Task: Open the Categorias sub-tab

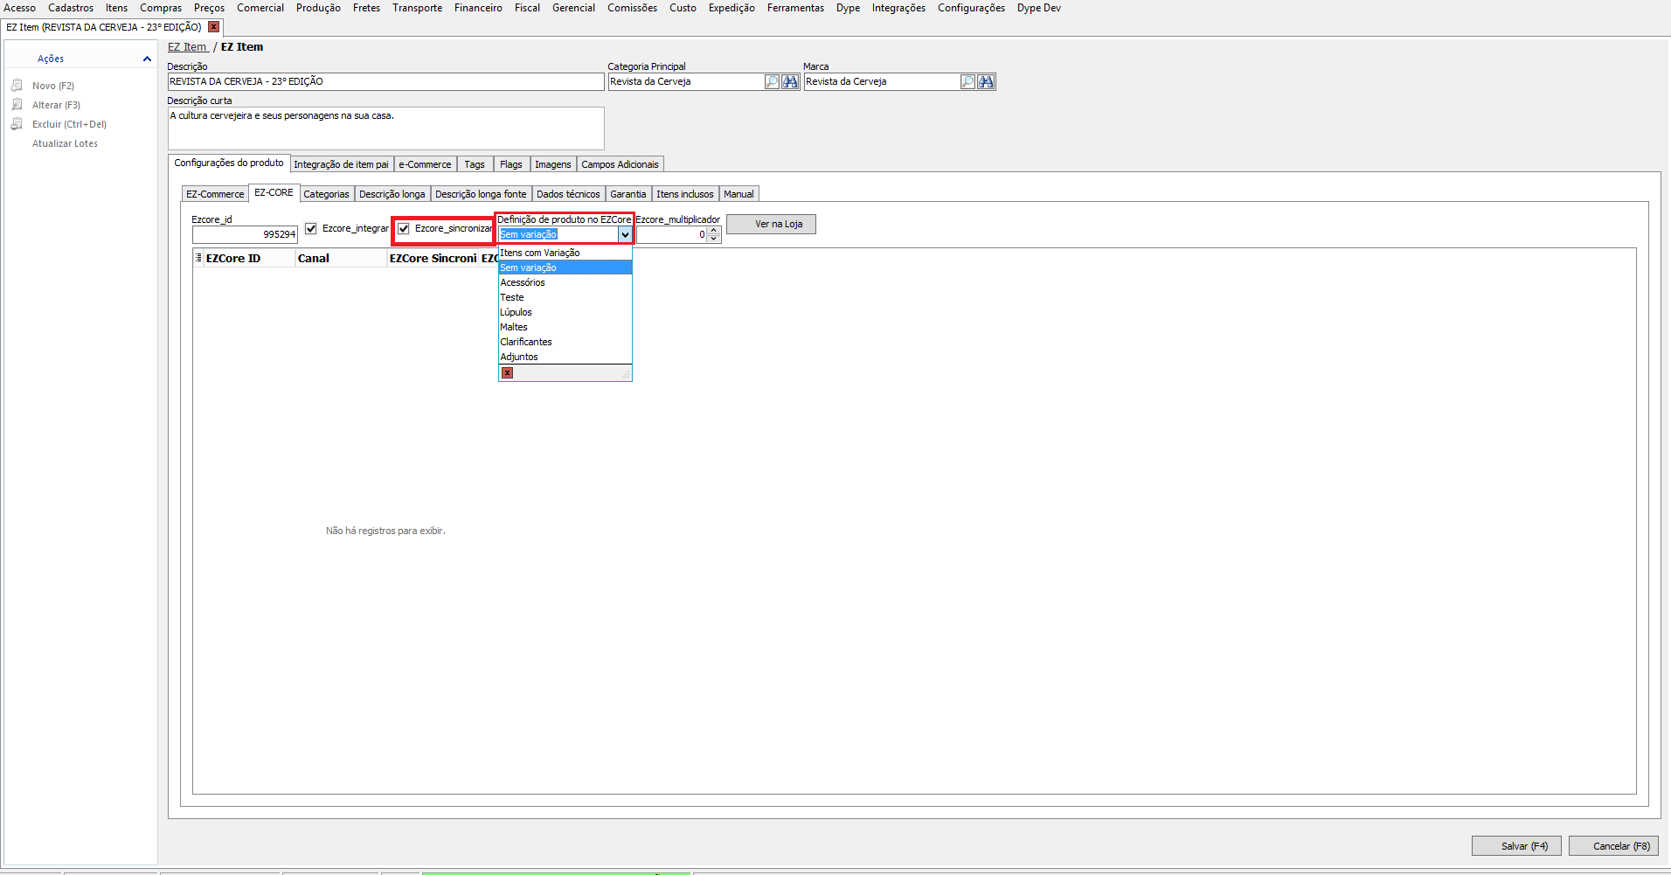Action: click(326, 194)
